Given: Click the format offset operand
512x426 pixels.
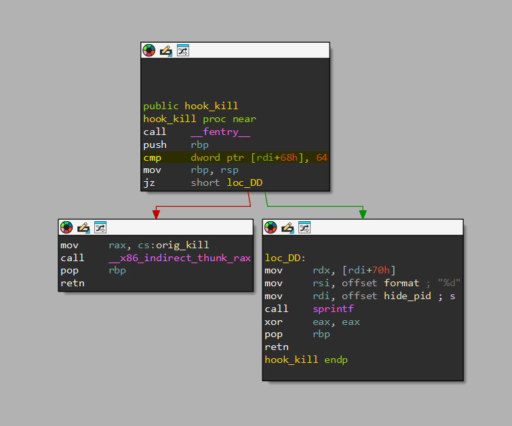Looking at the screenshot, I should pos(401,283).
